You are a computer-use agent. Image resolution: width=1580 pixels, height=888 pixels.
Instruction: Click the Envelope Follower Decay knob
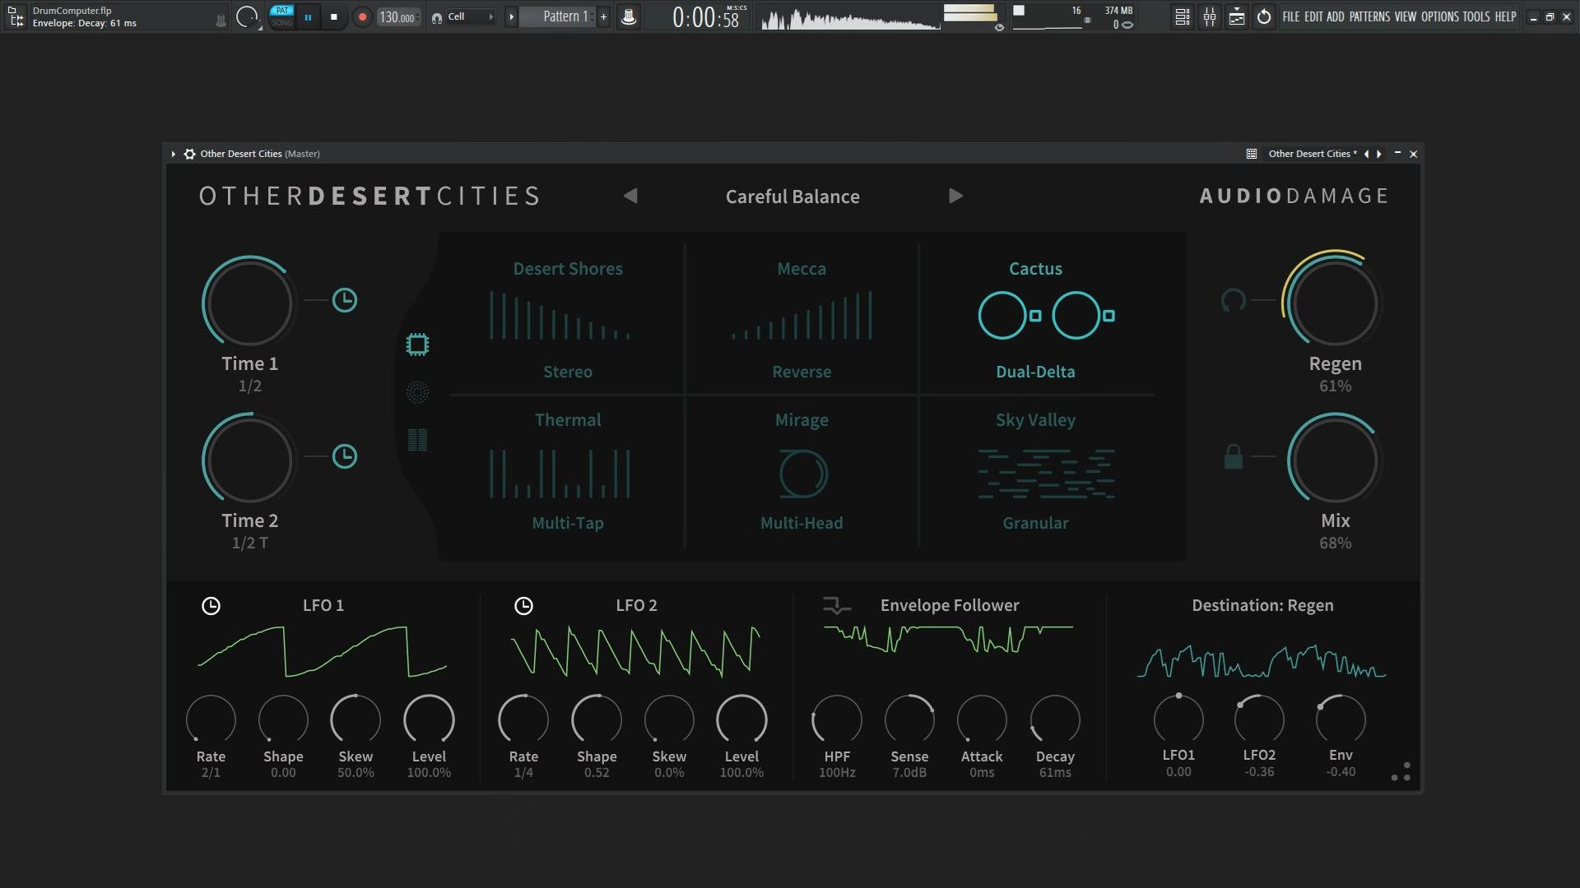tap(1055, 719)
